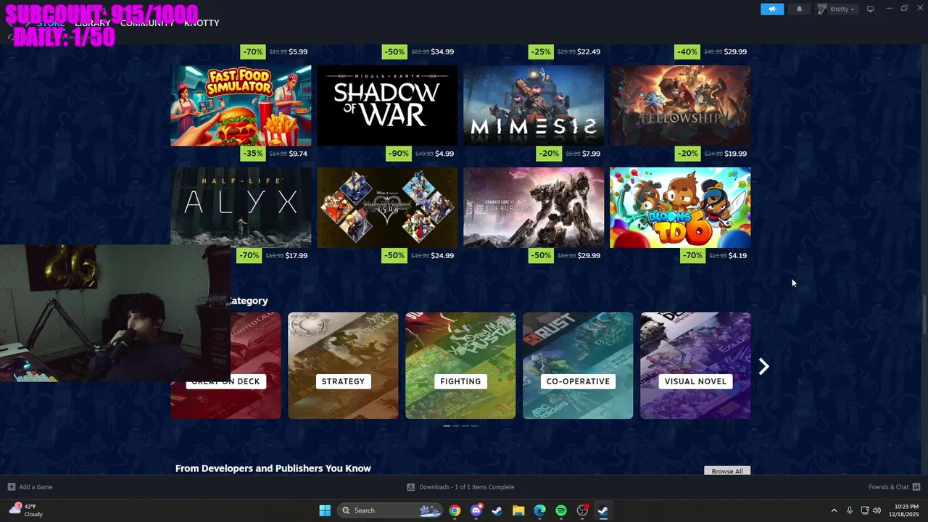This screenshot has width=928, height=522.
Task: Click the taskbar Search box
Action: (x=390, y=510)
